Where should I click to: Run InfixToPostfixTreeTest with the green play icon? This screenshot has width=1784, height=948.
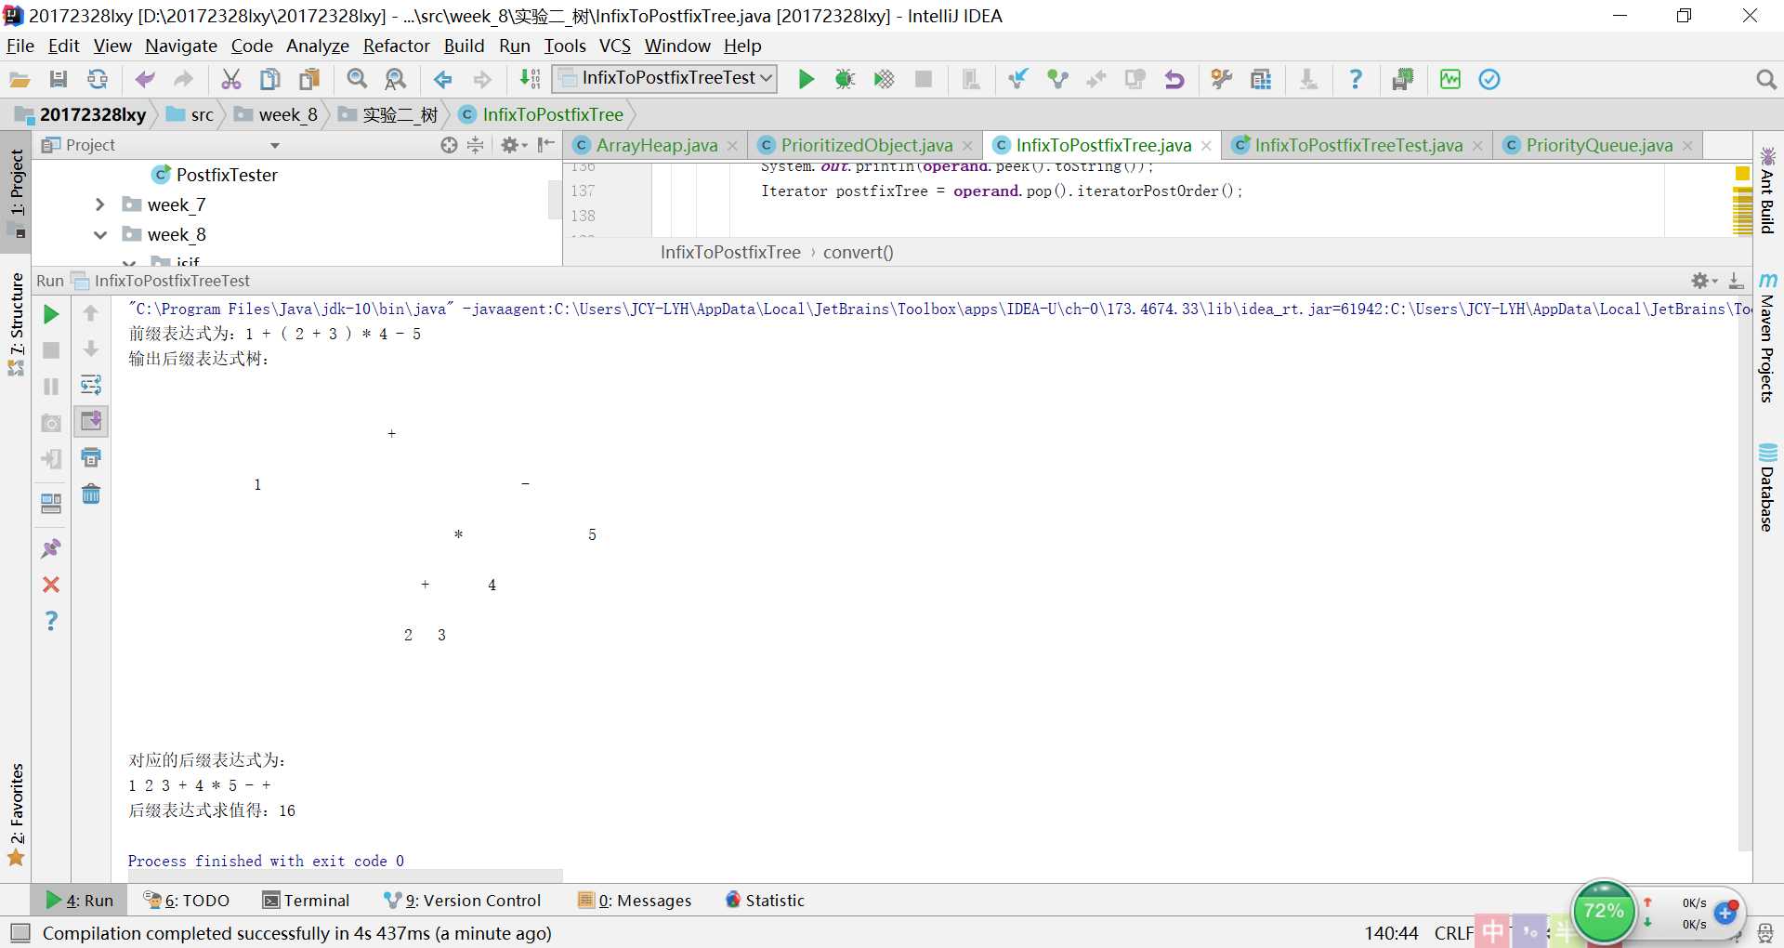coord(807,80)
